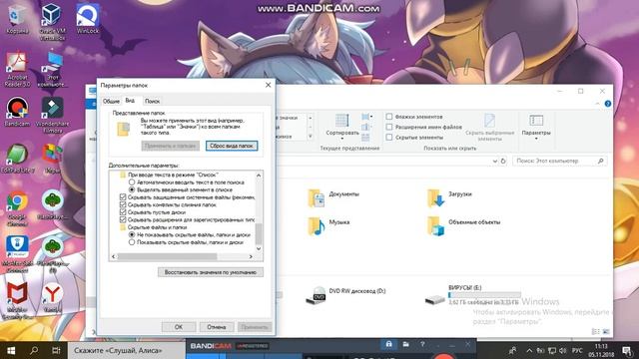Collapse the Explorer ribbon chevron
The image size is (639, 359).
click(x=597, y=104)
